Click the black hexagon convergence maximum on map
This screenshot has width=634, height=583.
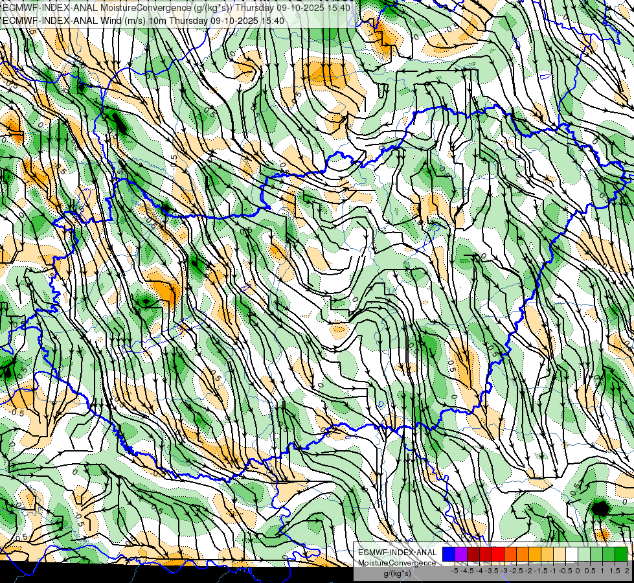click(x=600, y=509)
